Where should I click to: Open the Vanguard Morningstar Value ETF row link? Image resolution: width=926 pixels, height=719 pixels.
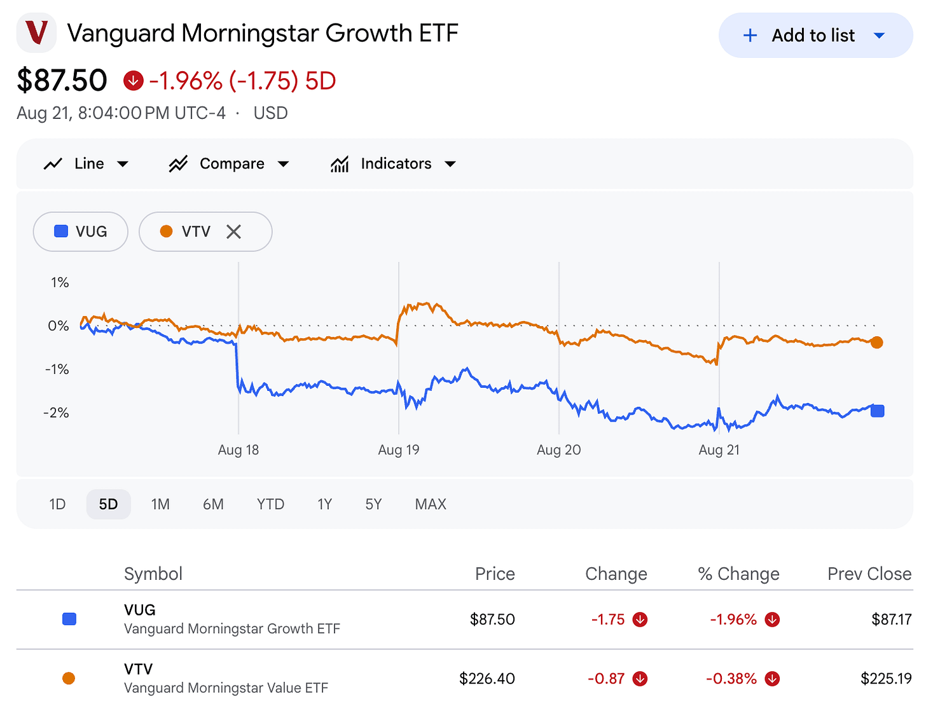pyautogui.click(x=226, y=679)
